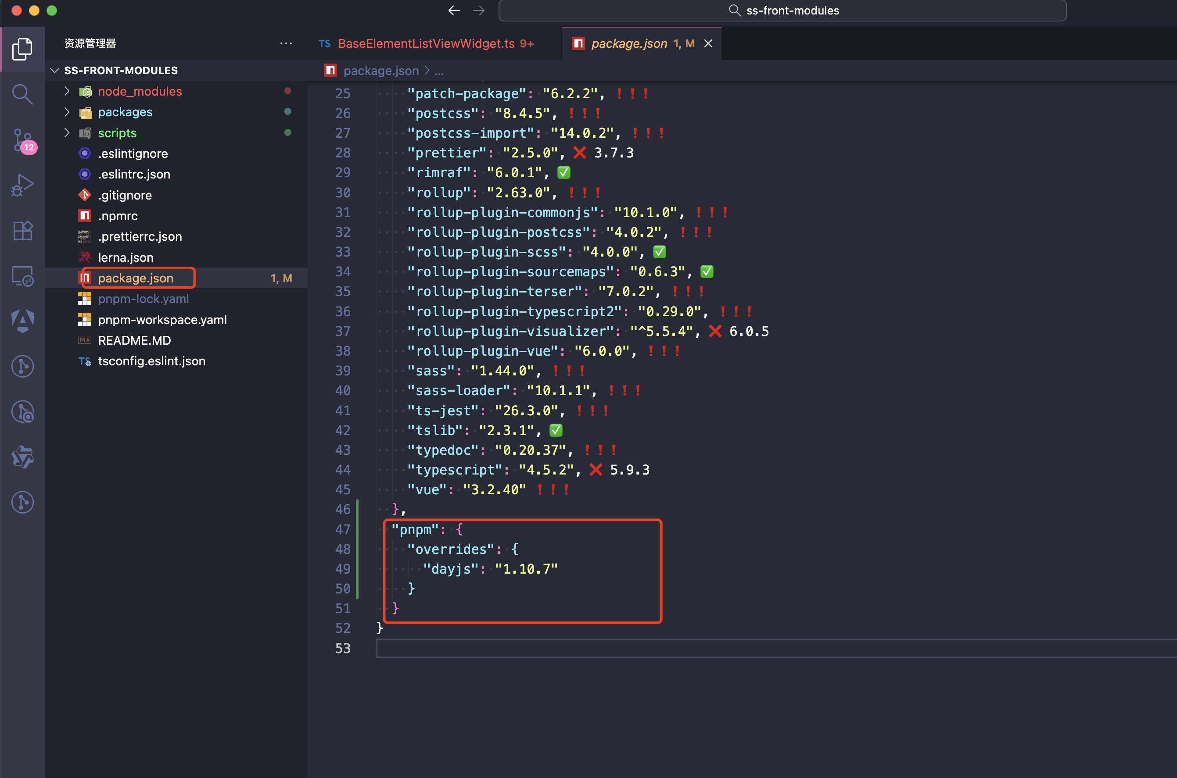Open the Explorer view in the activity bar
The height and width of the screenshot is (778, 1177).
click(x=22, y=49)
